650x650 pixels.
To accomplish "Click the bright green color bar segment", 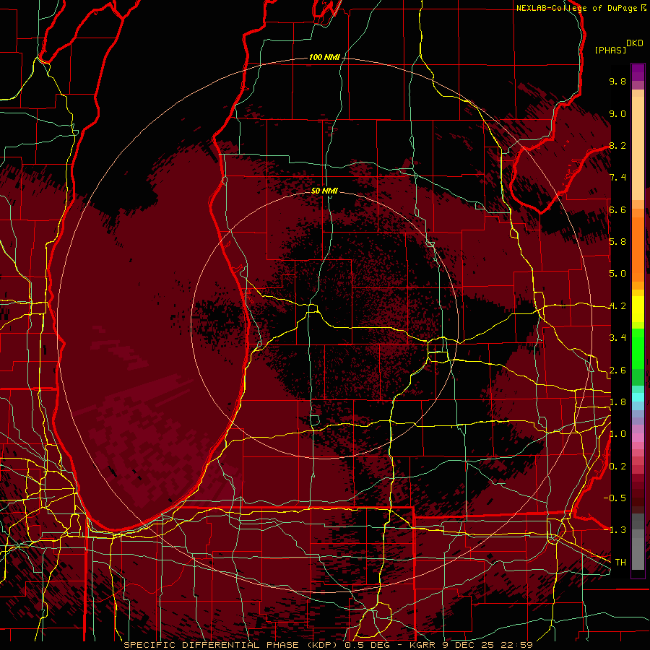I will (638, 349).
